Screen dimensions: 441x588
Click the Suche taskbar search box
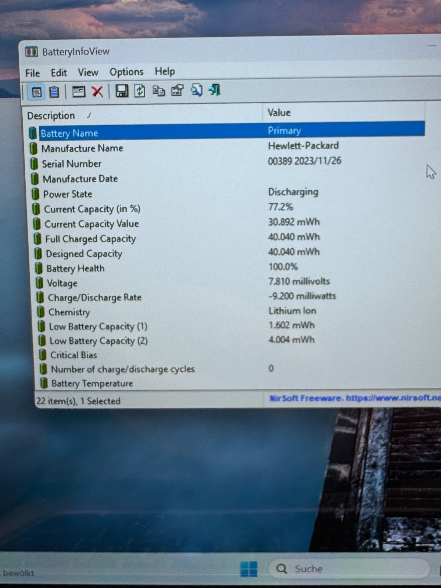[x=349, y=569]
